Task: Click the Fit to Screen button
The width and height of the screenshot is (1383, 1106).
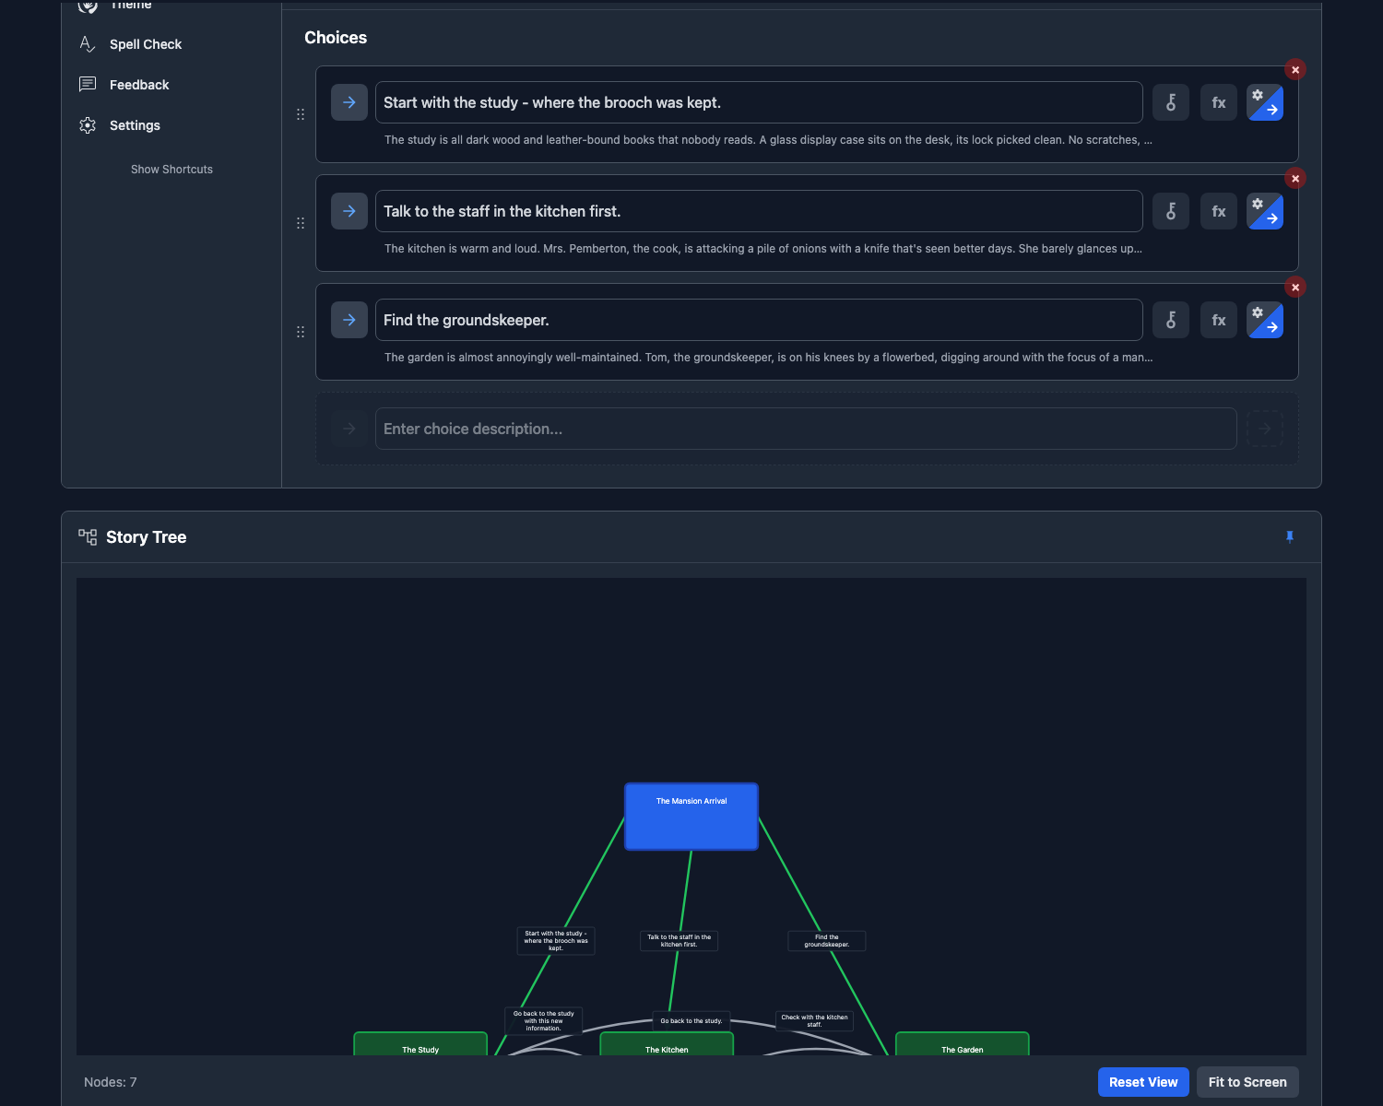Action: click(x=1247, y=1081)
